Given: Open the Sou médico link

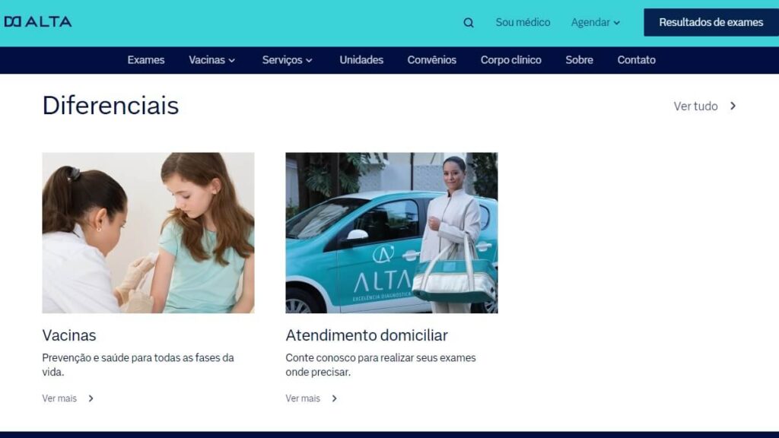Looking at the screenshot, I should pyautogui.click(x=523, y=22).
